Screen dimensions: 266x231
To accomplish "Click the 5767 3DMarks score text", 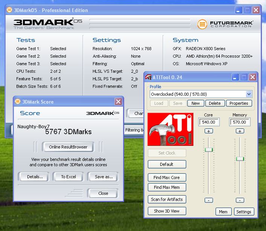I will pos(68,132).
